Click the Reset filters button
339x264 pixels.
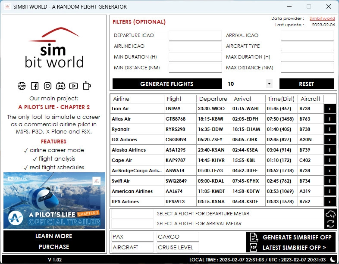tap(306, 84)
